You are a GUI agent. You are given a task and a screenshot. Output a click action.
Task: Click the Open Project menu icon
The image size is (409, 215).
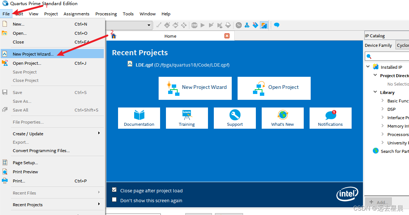click(5, 63)
